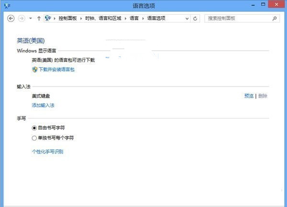The width and height of the screenshot is (287, 207).
Task: Click 删除 link for 美式键盘
Action: (x=263, y=96)
